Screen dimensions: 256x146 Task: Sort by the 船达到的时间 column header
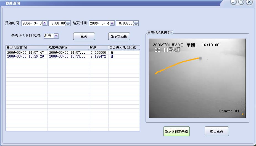point(27,48)
